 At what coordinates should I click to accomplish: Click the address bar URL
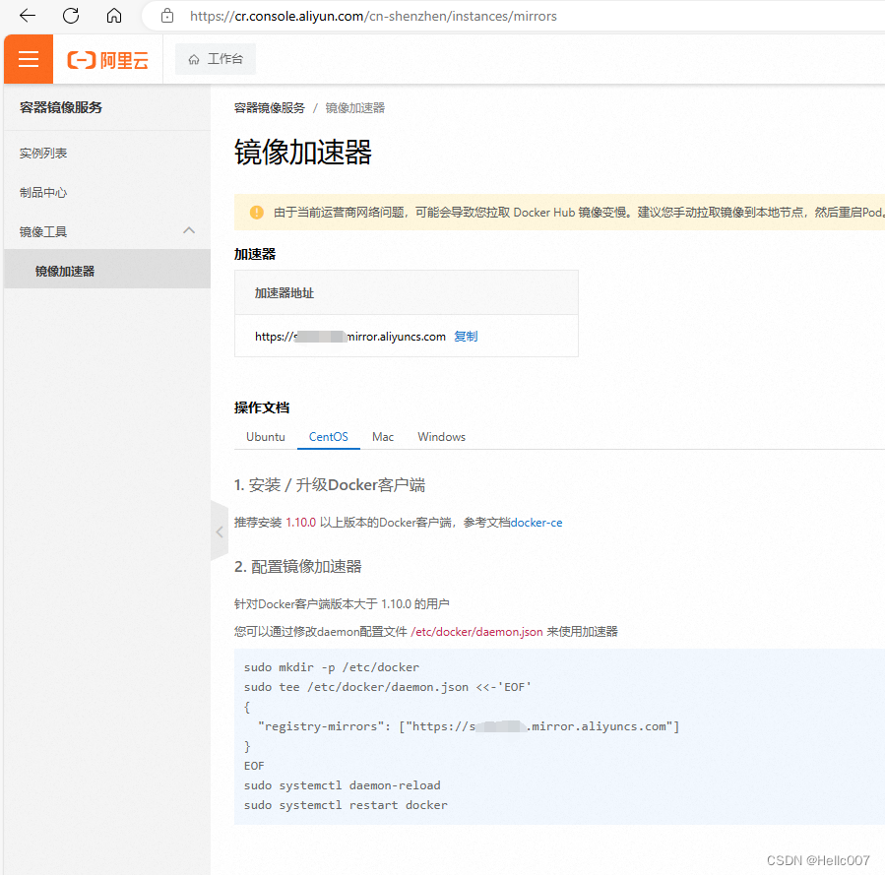373,17
